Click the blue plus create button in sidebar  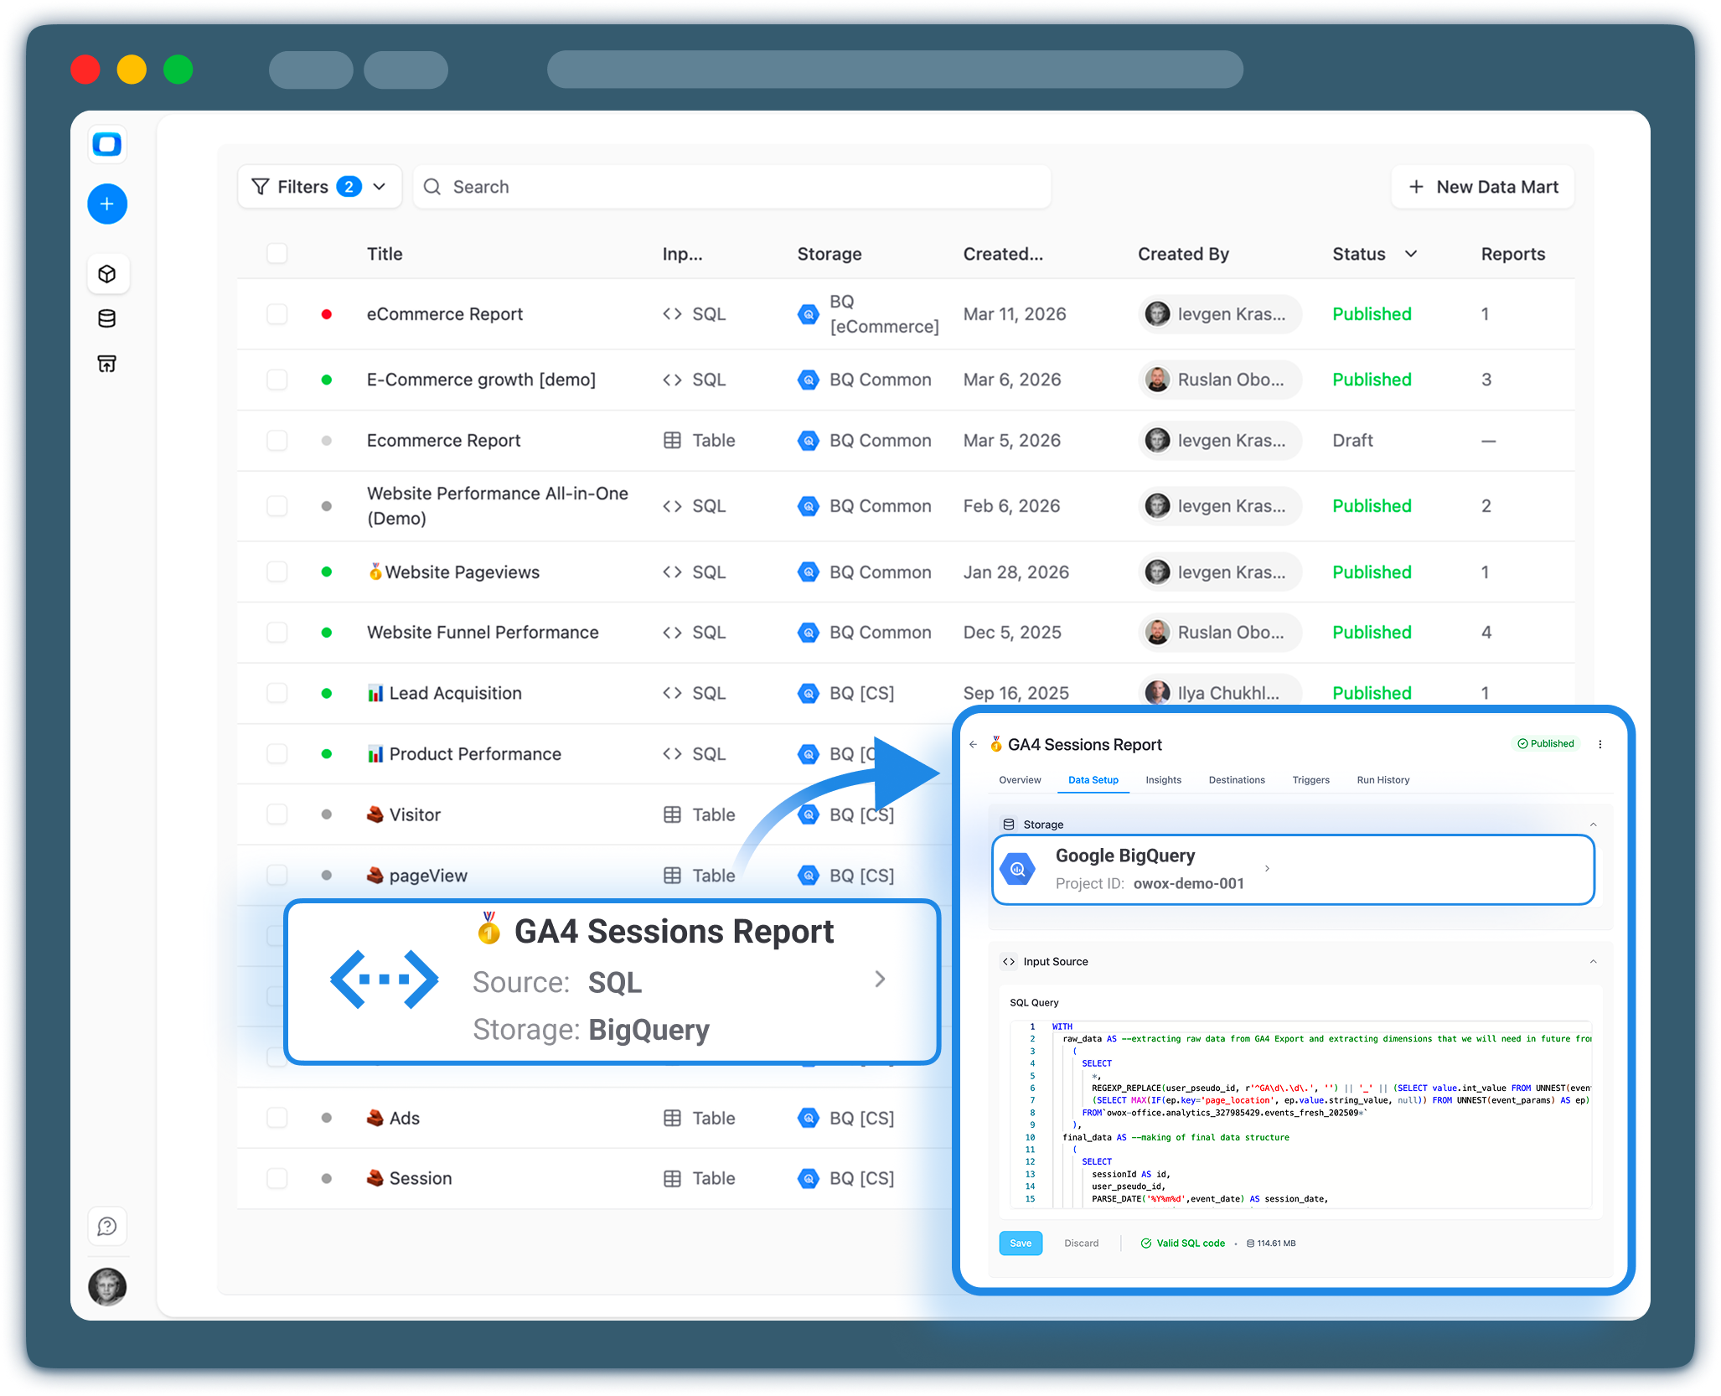pyautogui.click(x=107, y=204)
